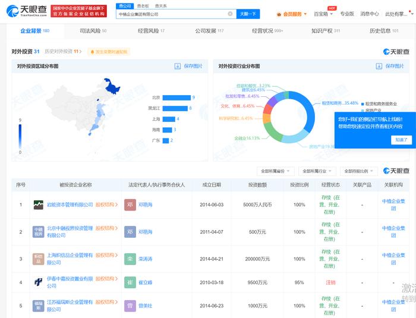416x318 pixels.
Task: Click the 发生变更时通知我 button
Action: pos(109,52)
